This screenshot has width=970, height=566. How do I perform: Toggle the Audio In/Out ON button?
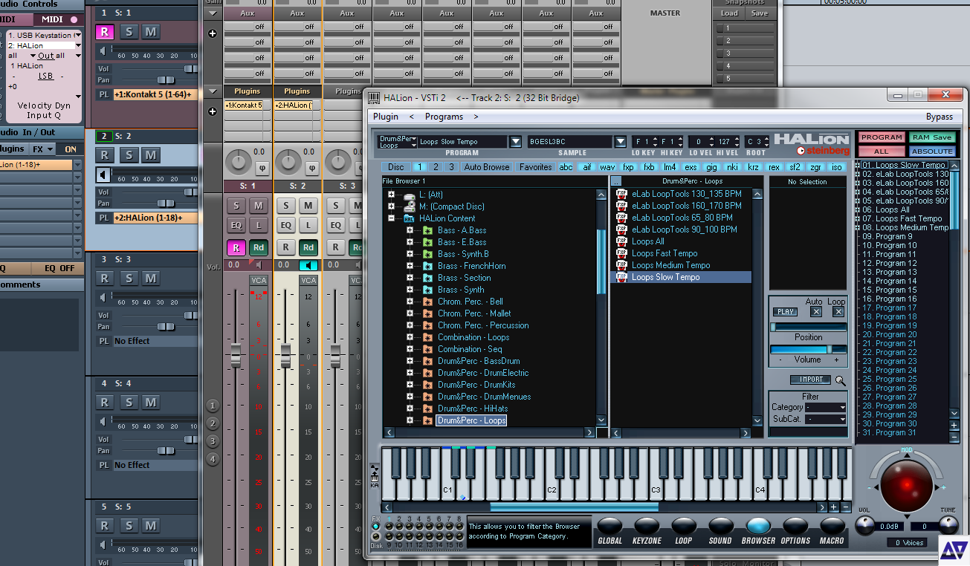tap(71, 149)
